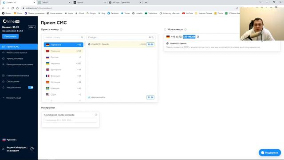Click the service search magnifier icon
Viewport: 284px width, 160px height.
(153, 37)
